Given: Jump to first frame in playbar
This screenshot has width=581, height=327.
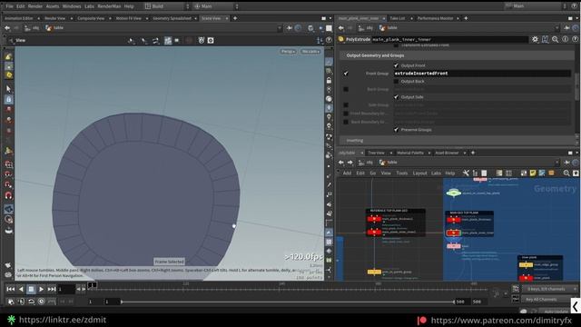Looking at the screenshot, I should pyautogui.click(x=10, y=289).
